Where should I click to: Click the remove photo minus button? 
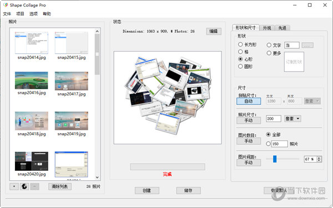(x=34, y=186)
